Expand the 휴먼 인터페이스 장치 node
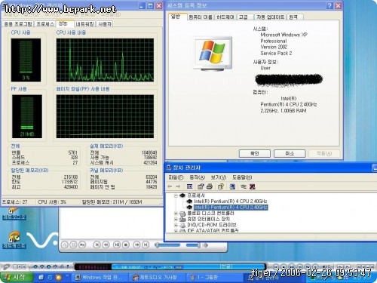Image resolution: width=377 pixels, height=283 pixels. pyautogui.click(x=176, y=219)
